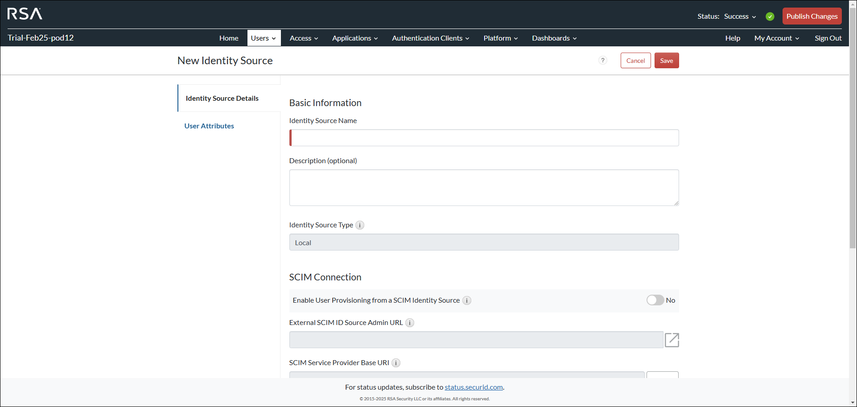The height and width of the screenshot is (407, 857).
Task: Click the green success status checkmark
Action: [770, 16]
